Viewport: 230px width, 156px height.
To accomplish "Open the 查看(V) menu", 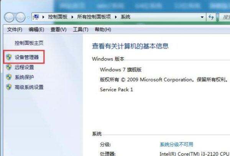I will 58,30.
